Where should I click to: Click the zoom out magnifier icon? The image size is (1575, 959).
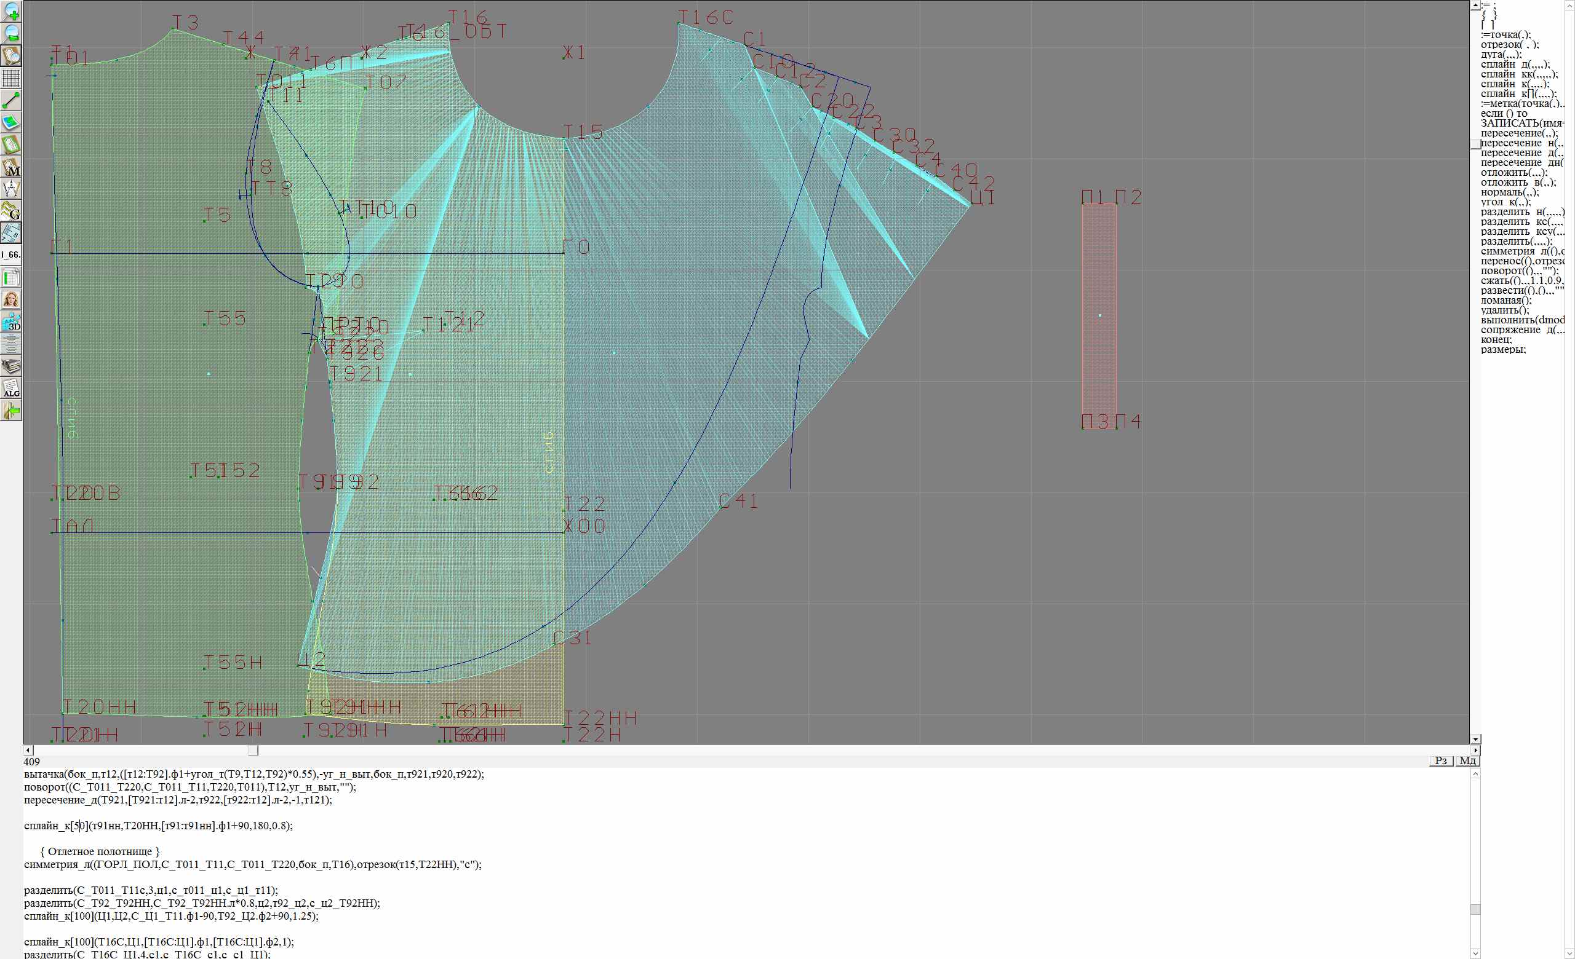(x=12, y=33)
